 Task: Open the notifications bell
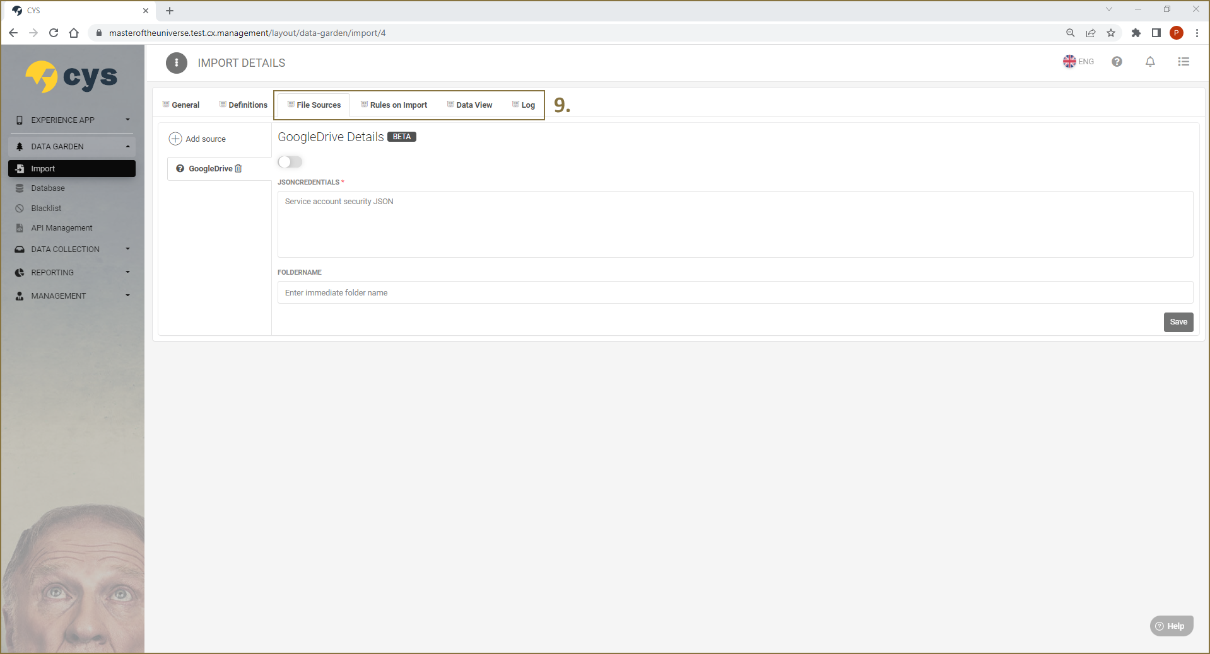pos(1150,61)
